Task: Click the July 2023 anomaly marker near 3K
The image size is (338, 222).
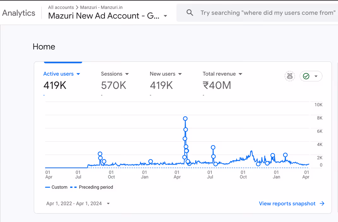Action: 213,147
